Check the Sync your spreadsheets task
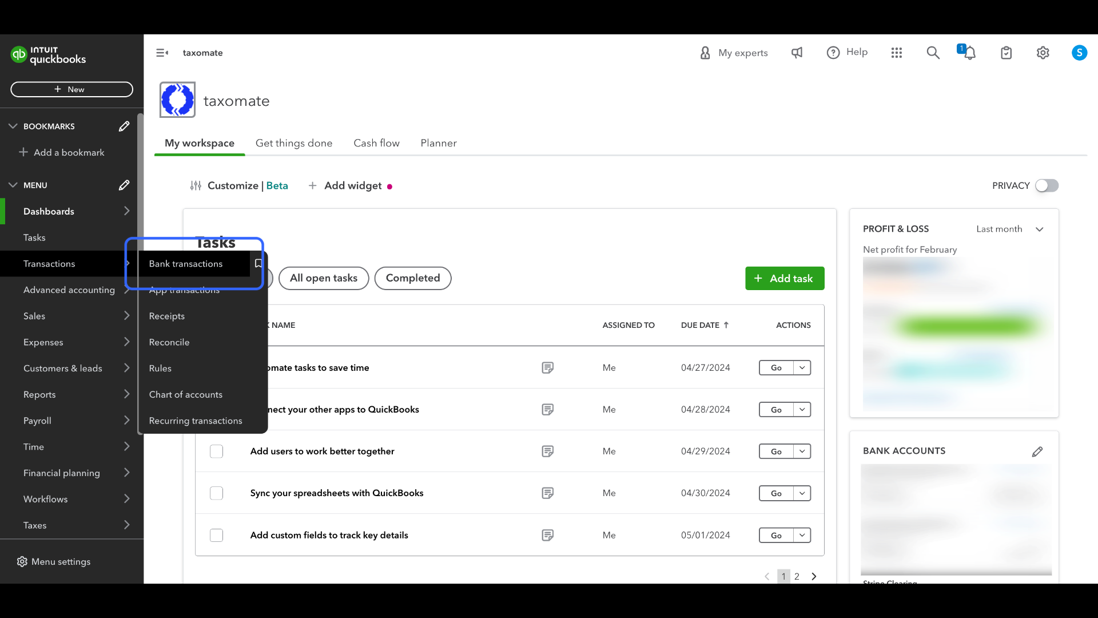The height and width of the screenshot is (618, 1098). click(216, 493)
